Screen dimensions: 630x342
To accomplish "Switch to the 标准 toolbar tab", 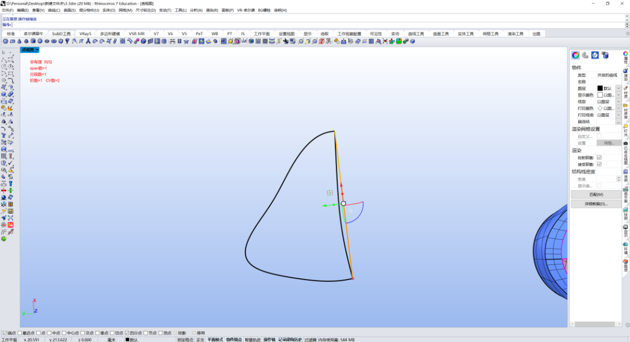I will click(10, 34).
